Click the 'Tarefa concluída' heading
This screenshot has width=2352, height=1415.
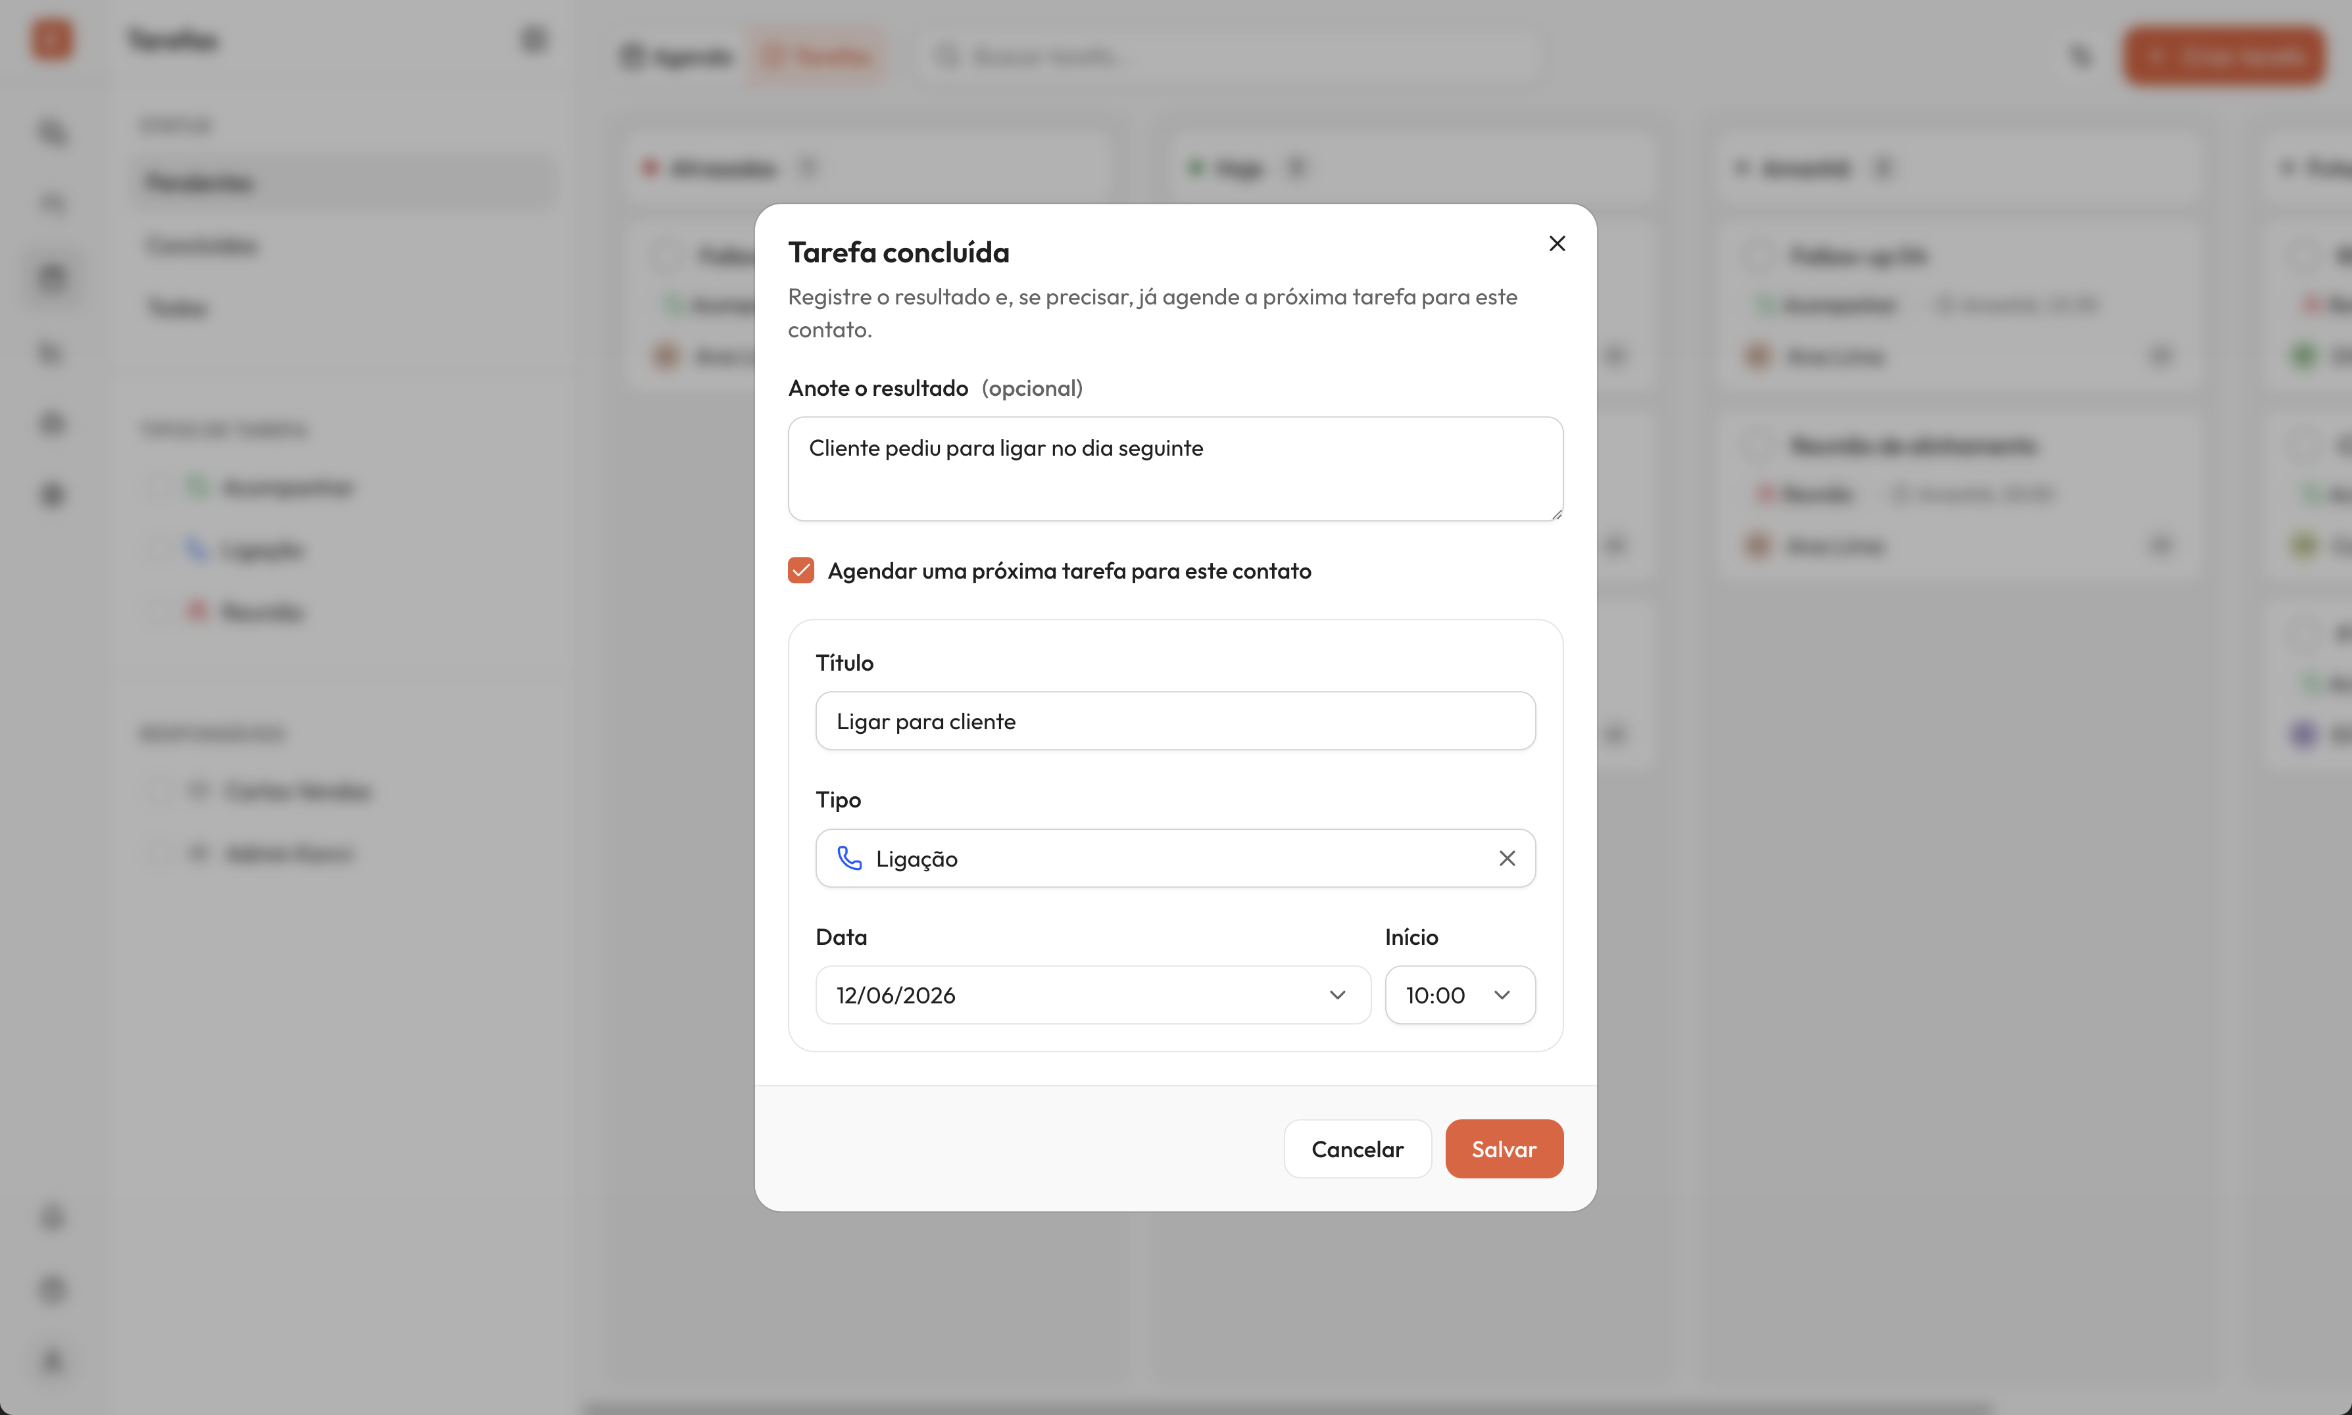(898, 252)
